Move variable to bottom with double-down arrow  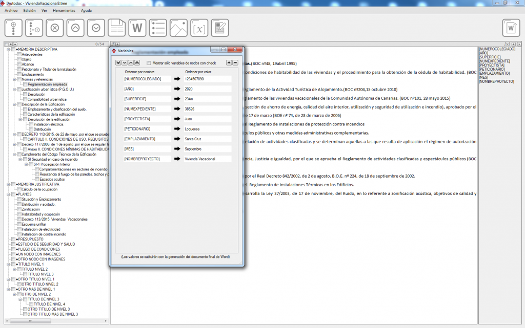118,63
